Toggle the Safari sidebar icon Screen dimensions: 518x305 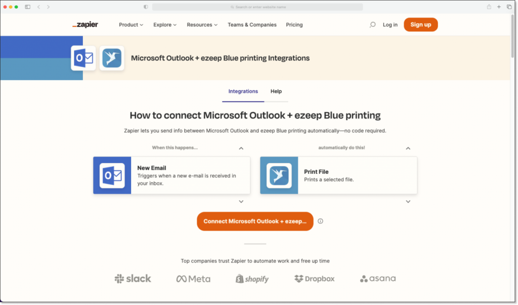pos(28,7)
